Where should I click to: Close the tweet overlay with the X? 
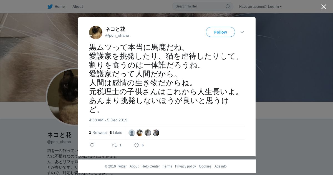pos(324,7)
